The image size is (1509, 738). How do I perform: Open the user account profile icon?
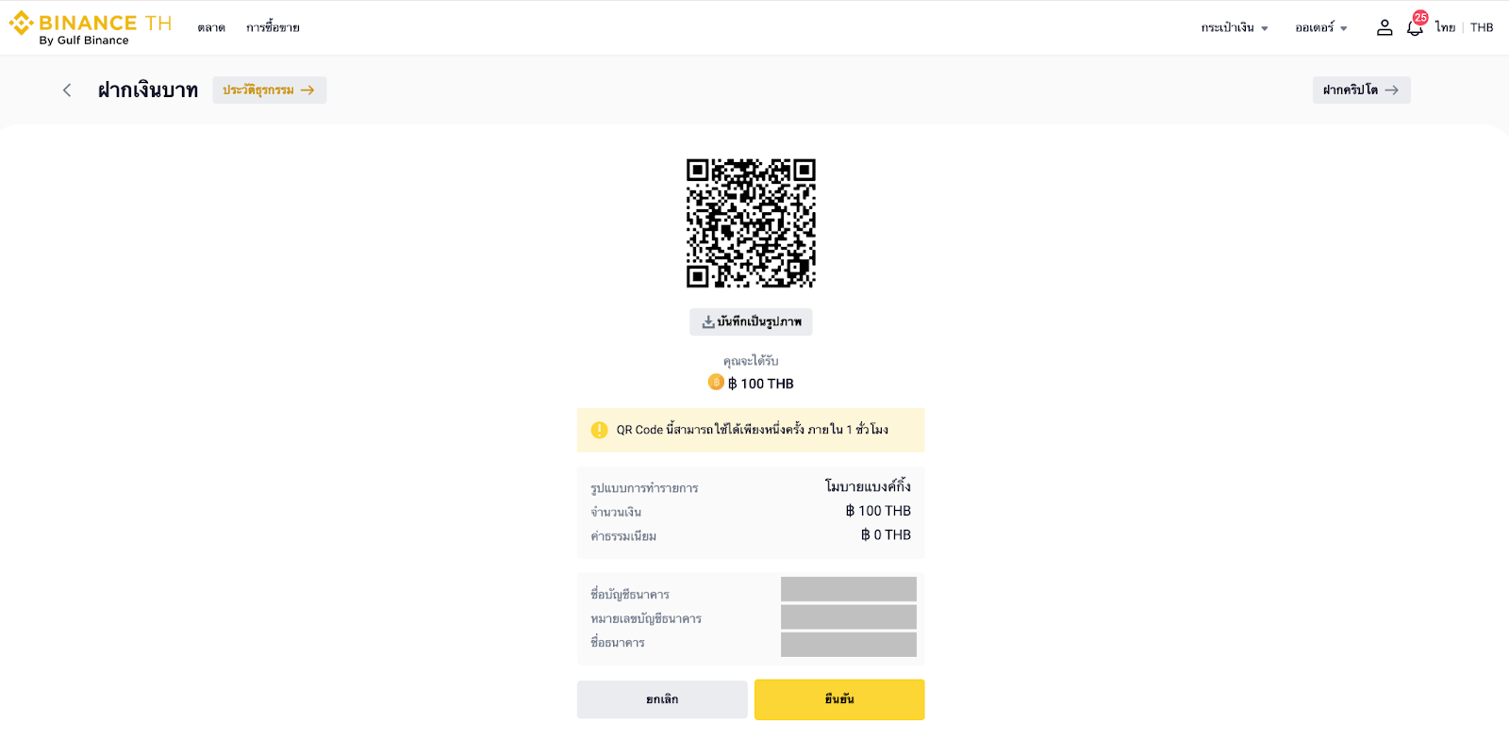tap(1384, 28)
